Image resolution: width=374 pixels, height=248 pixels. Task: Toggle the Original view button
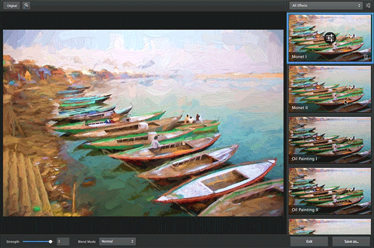12,6
